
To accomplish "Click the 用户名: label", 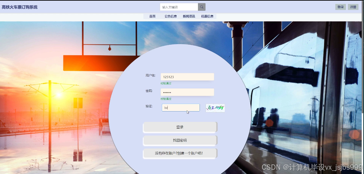I will tap(150, 75).
